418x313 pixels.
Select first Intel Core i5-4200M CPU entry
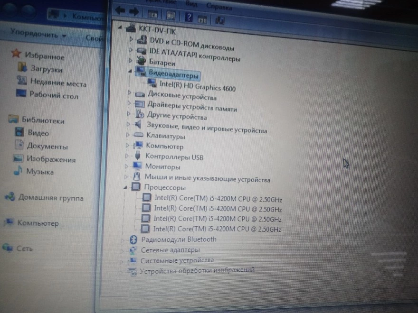point(218,199)
